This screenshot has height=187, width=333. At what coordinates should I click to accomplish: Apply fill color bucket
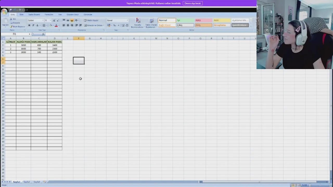[x=50, y=25]
